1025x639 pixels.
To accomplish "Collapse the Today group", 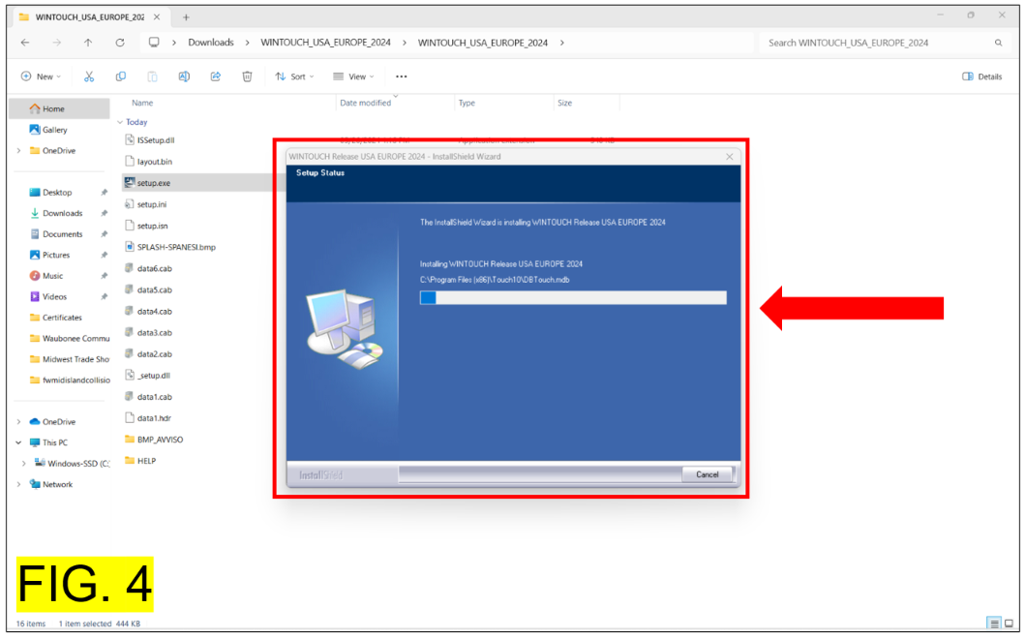I will click(120, 122).
